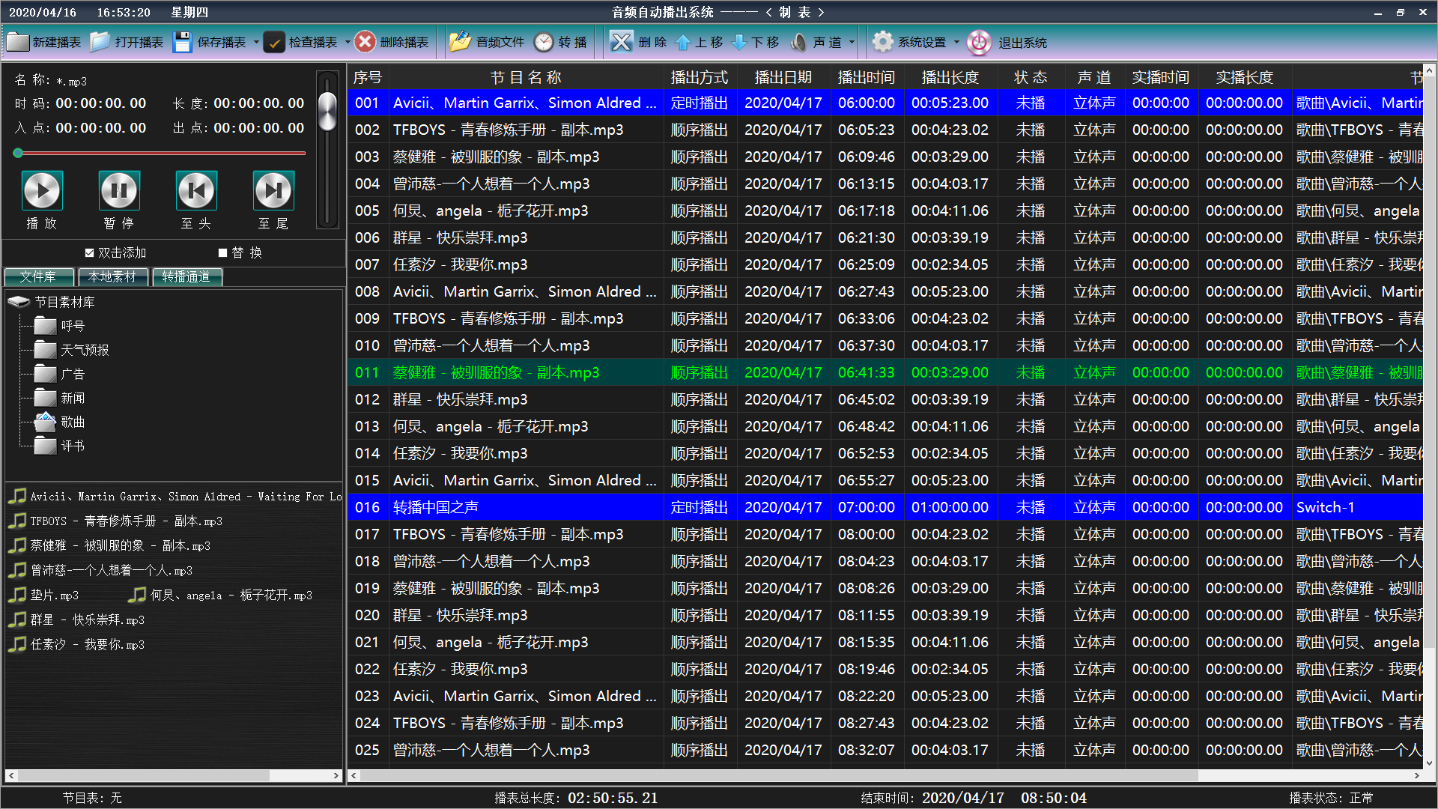Image resolution: width=1438 pixels, height=809 pixels.
Task: Select row 025 曾沛慈 entry
Action: click(885, 750)
